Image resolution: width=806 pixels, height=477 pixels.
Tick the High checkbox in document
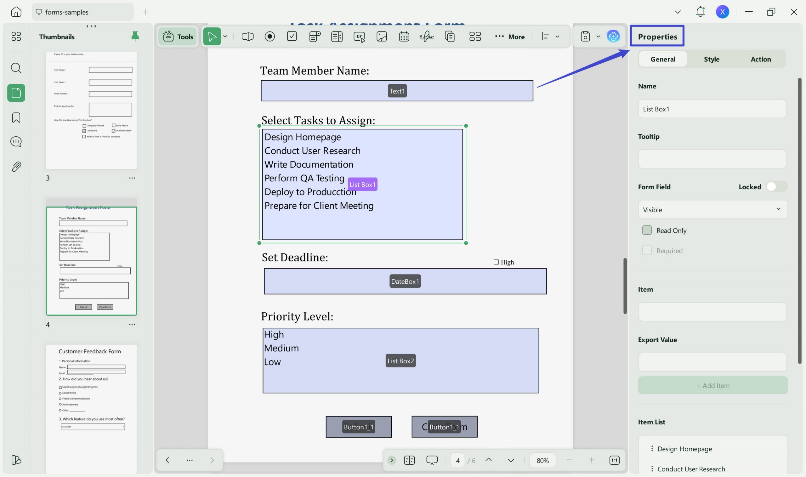click(x=496, y=262)
